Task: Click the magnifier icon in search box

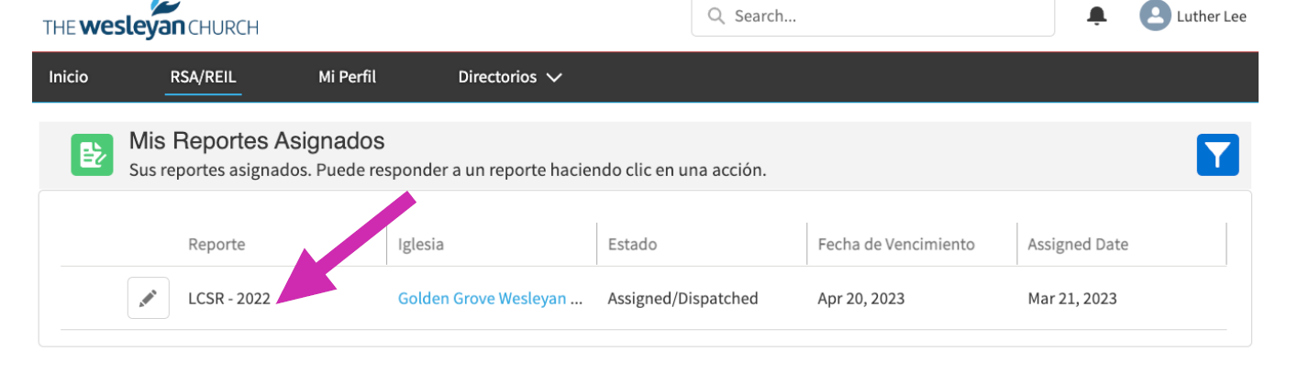Action: pyautogui.click(x=716, y=16)
